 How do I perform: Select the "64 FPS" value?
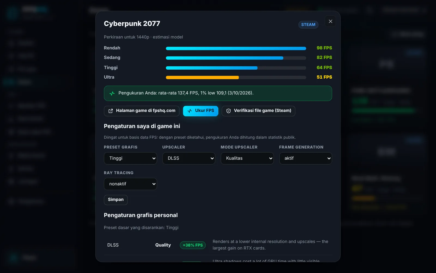324,68
